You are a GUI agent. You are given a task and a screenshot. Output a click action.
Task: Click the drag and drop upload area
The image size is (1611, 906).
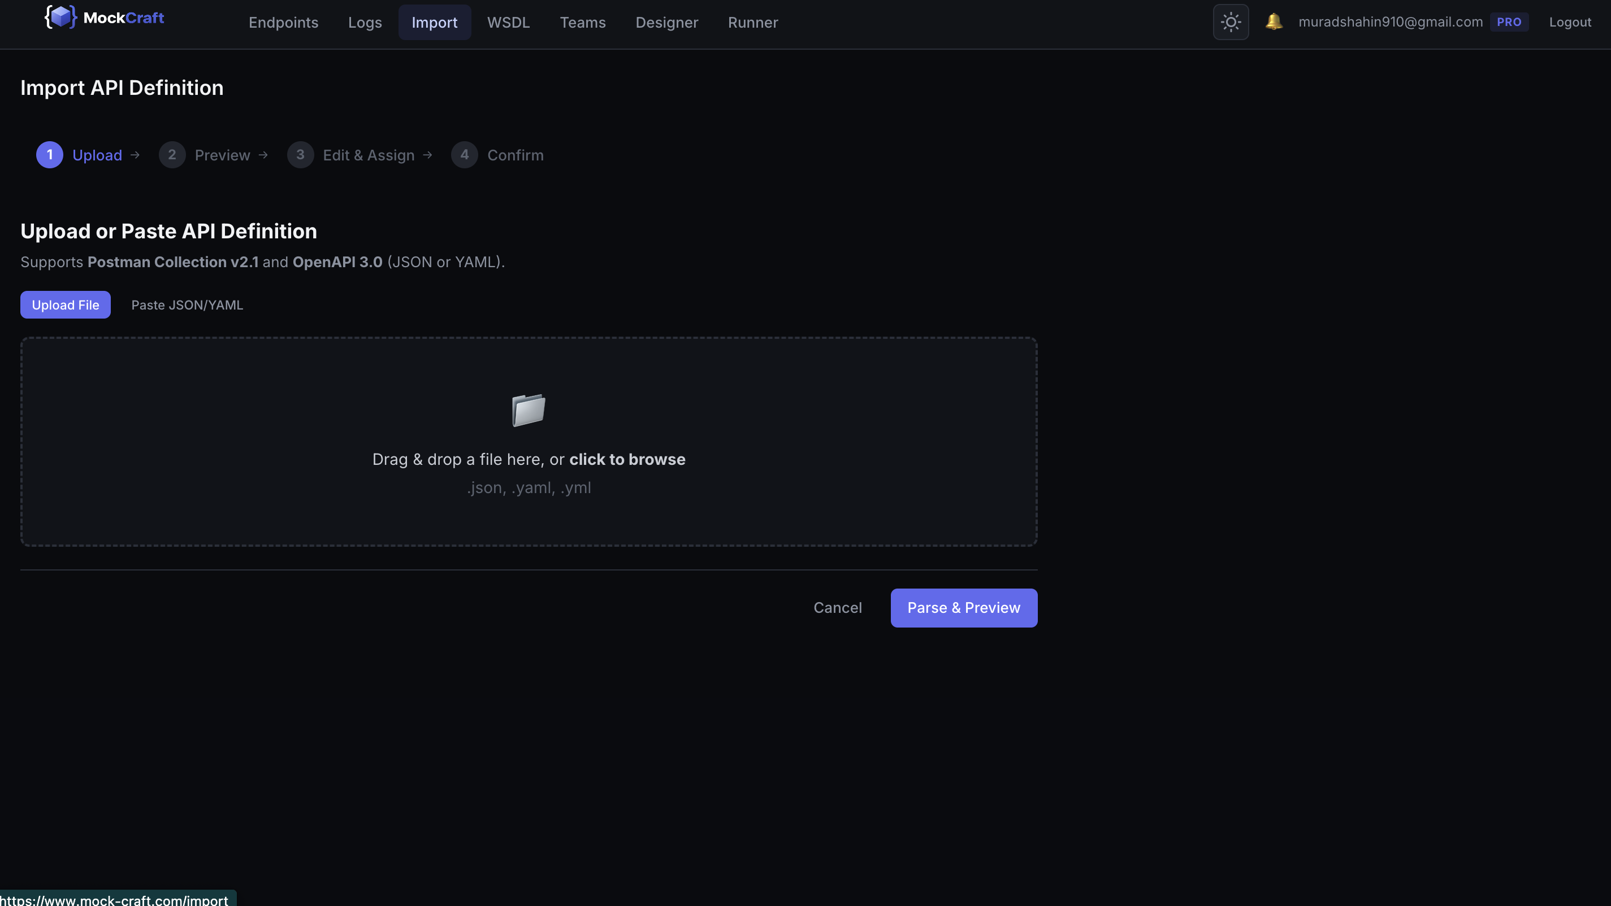point(529,442)
